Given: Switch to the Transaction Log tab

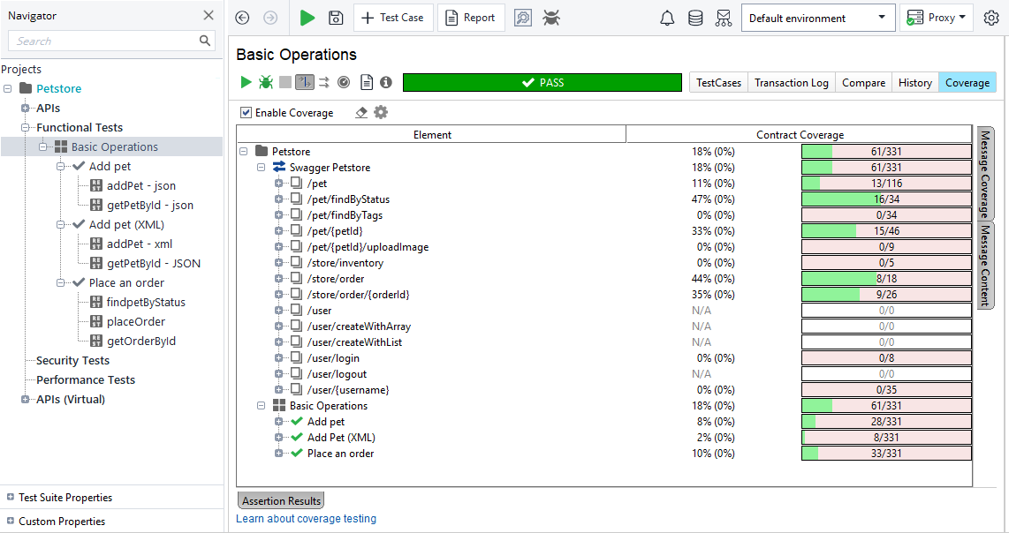Looking at the screenshot, I should 791,82.
